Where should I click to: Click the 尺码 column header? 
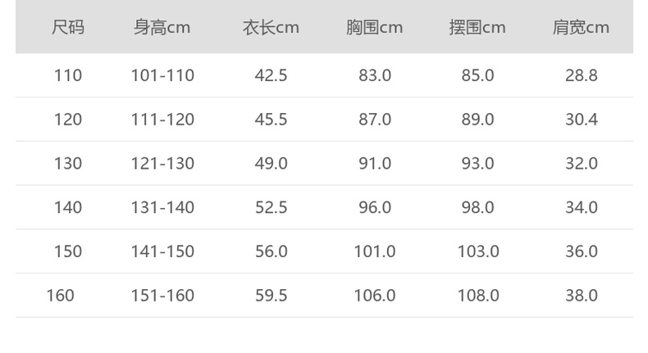tap(68, 28)
